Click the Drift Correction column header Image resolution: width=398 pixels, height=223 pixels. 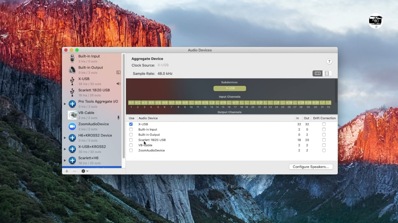click(x=324, y=118)
